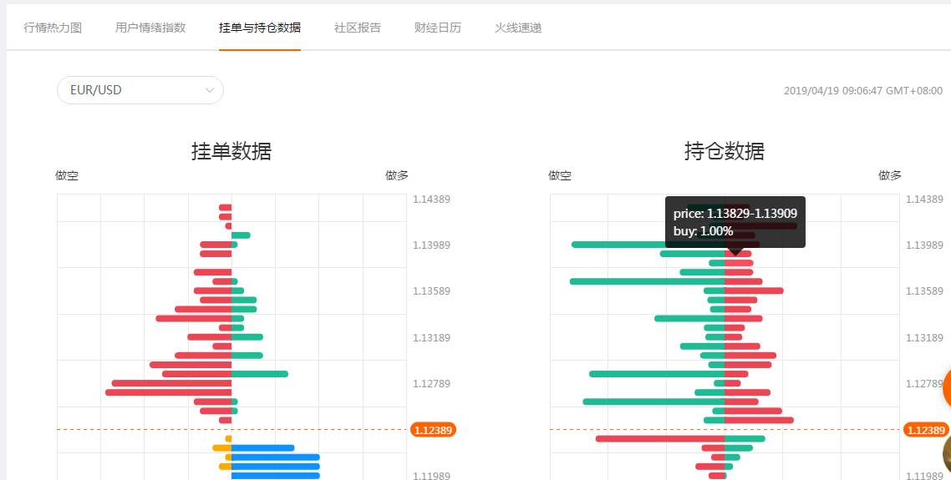Click the topmost small yellow bar in 挂单数据
951x480 pixels.
pos(228,439)
